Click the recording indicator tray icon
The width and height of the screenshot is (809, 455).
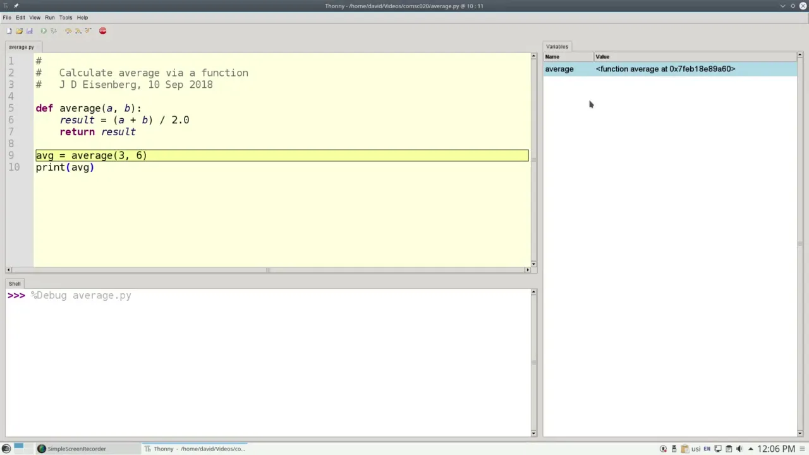[x=663, y=449]
